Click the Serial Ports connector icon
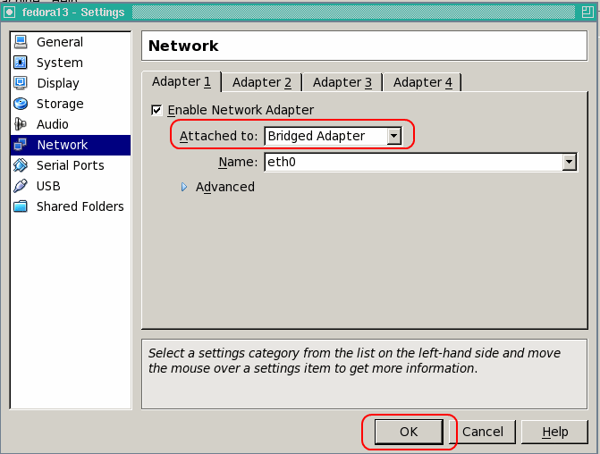Screen dimensions: 600x454 tap(20, 165)
